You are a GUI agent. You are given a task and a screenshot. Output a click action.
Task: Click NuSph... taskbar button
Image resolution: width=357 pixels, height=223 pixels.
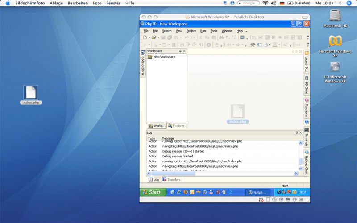tap(258, 192)
